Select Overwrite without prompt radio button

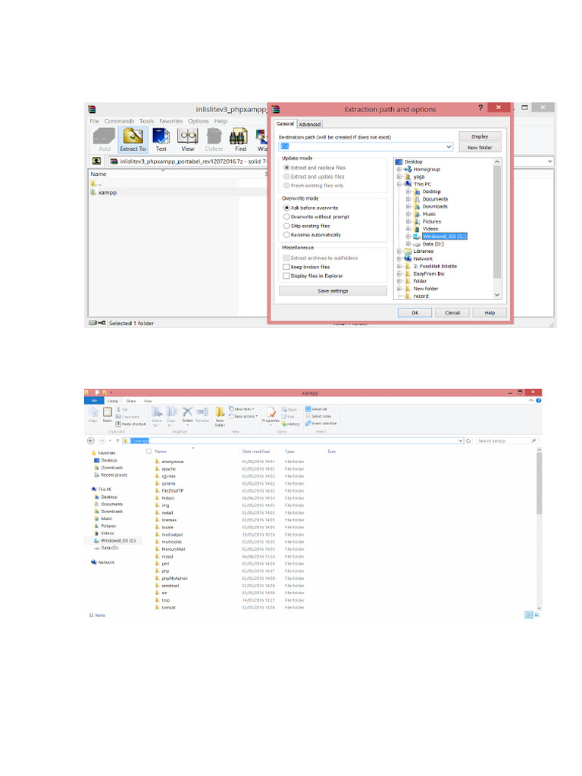286,217
